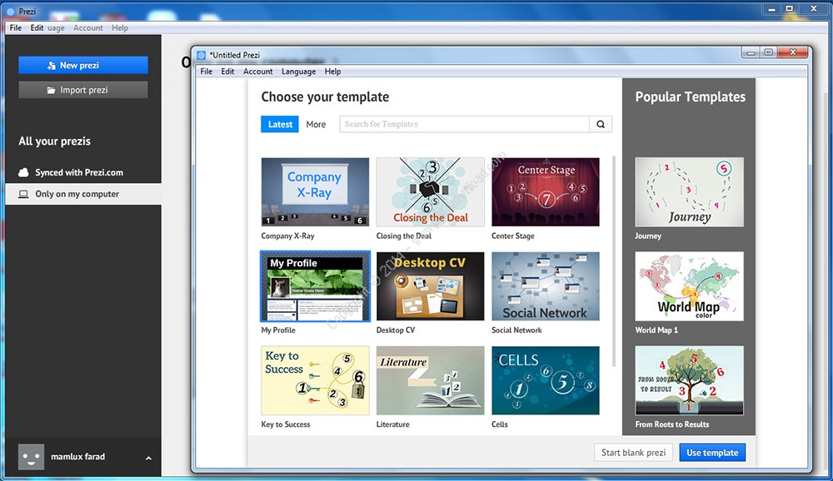Open Account menu in main Prezi window
The image size is (833, 481).
pyautogui.click(x=87, y=27)
